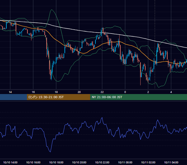Click the NY 21:00-06:00 JST session bar
The width and height of the screenshot is (187, 165).
tap(138, 97)
